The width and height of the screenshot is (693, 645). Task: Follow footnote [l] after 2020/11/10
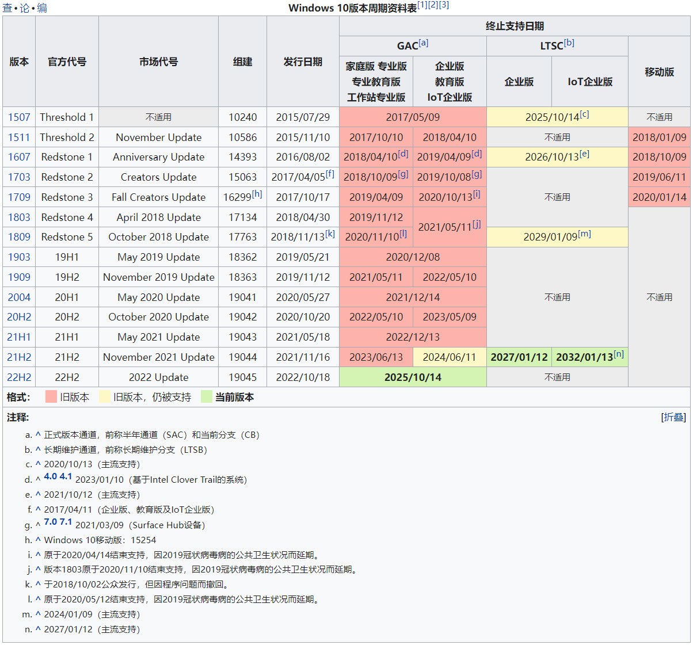click(x=403, y=234)
